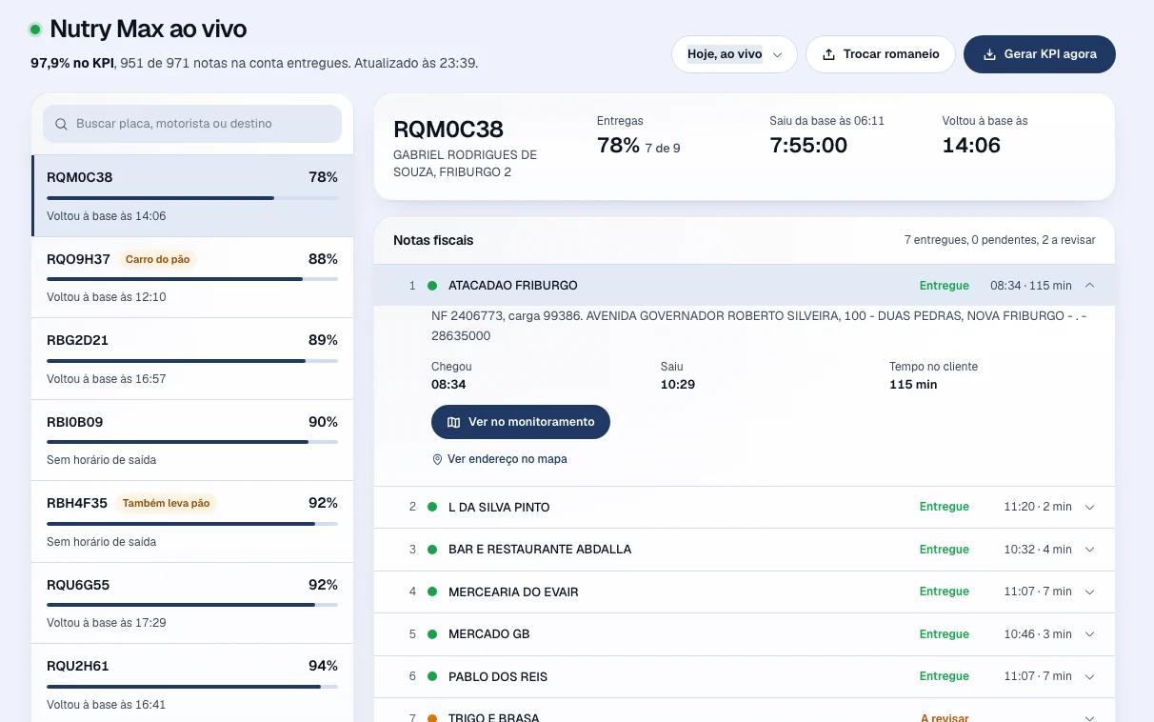
Task: Open Ver no monitoramento
Action: (x=521, y=422)
